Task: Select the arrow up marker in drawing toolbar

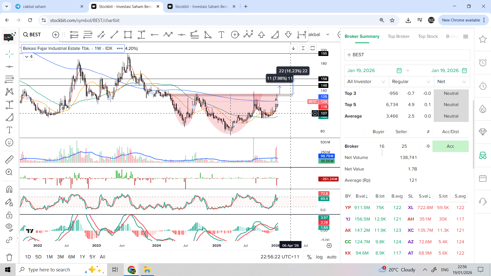Action: click(261, 35)
